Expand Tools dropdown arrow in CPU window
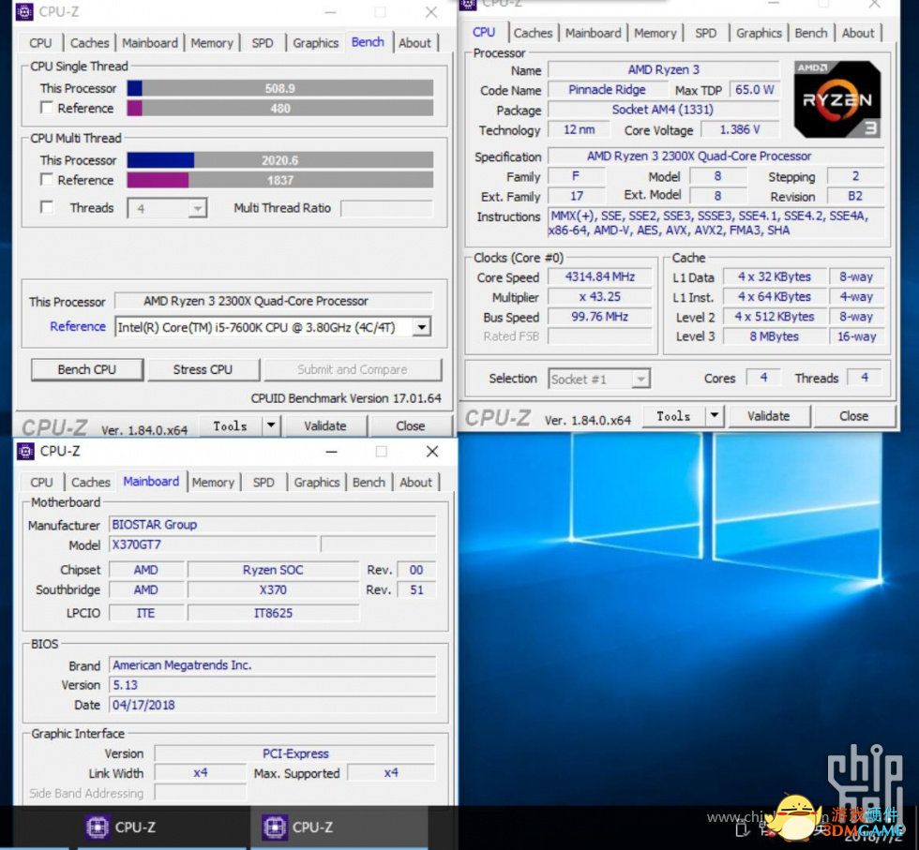The height and width of the screenshot is (850, 919). [x=714, y=416]
